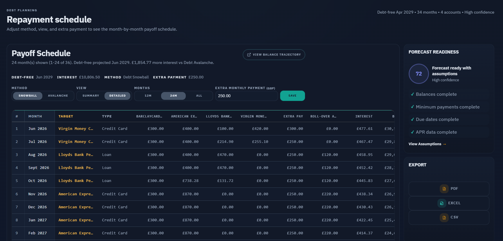Export schedule as CSV
Viewport: 503px width, 241px height.
449,217
